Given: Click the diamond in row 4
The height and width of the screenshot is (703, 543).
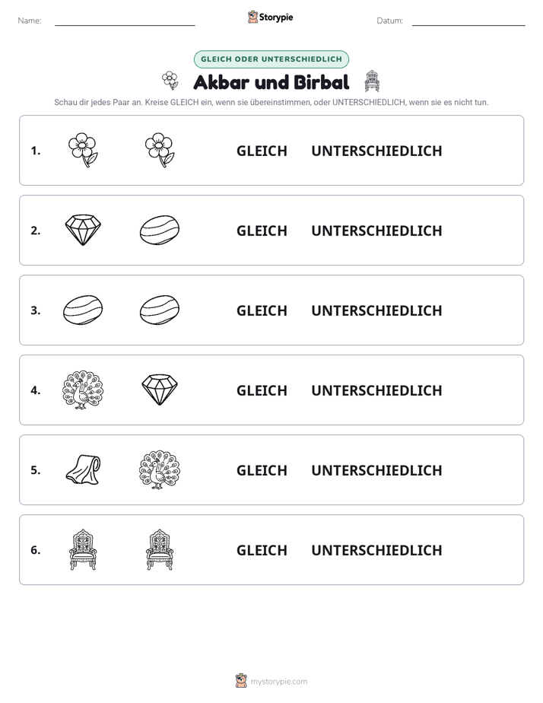Looking at the screenshot, I should (x=160, y=390).
